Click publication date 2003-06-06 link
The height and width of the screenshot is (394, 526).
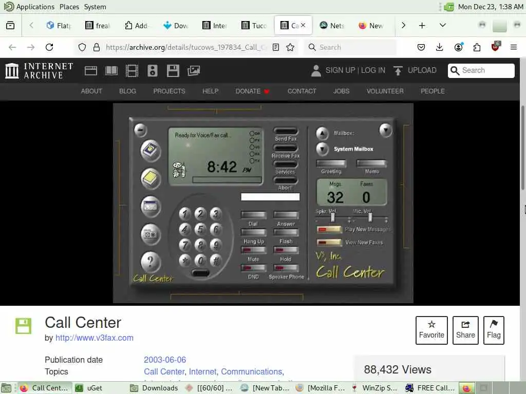[x=165, y=360]
